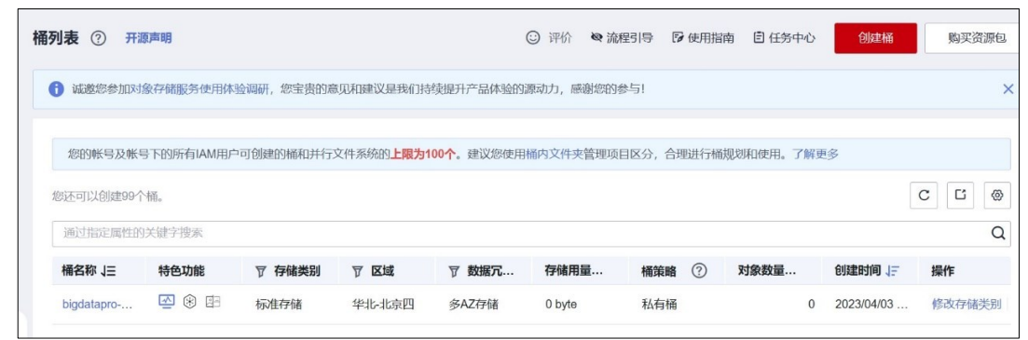Click 修改存储类别 in bucket row
1028x340 pixels.
(x=966, y=304)
